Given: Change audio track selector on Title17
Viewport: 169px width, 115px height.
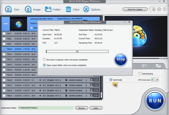Looking at the screenshot, I should (x=60, y=85).
